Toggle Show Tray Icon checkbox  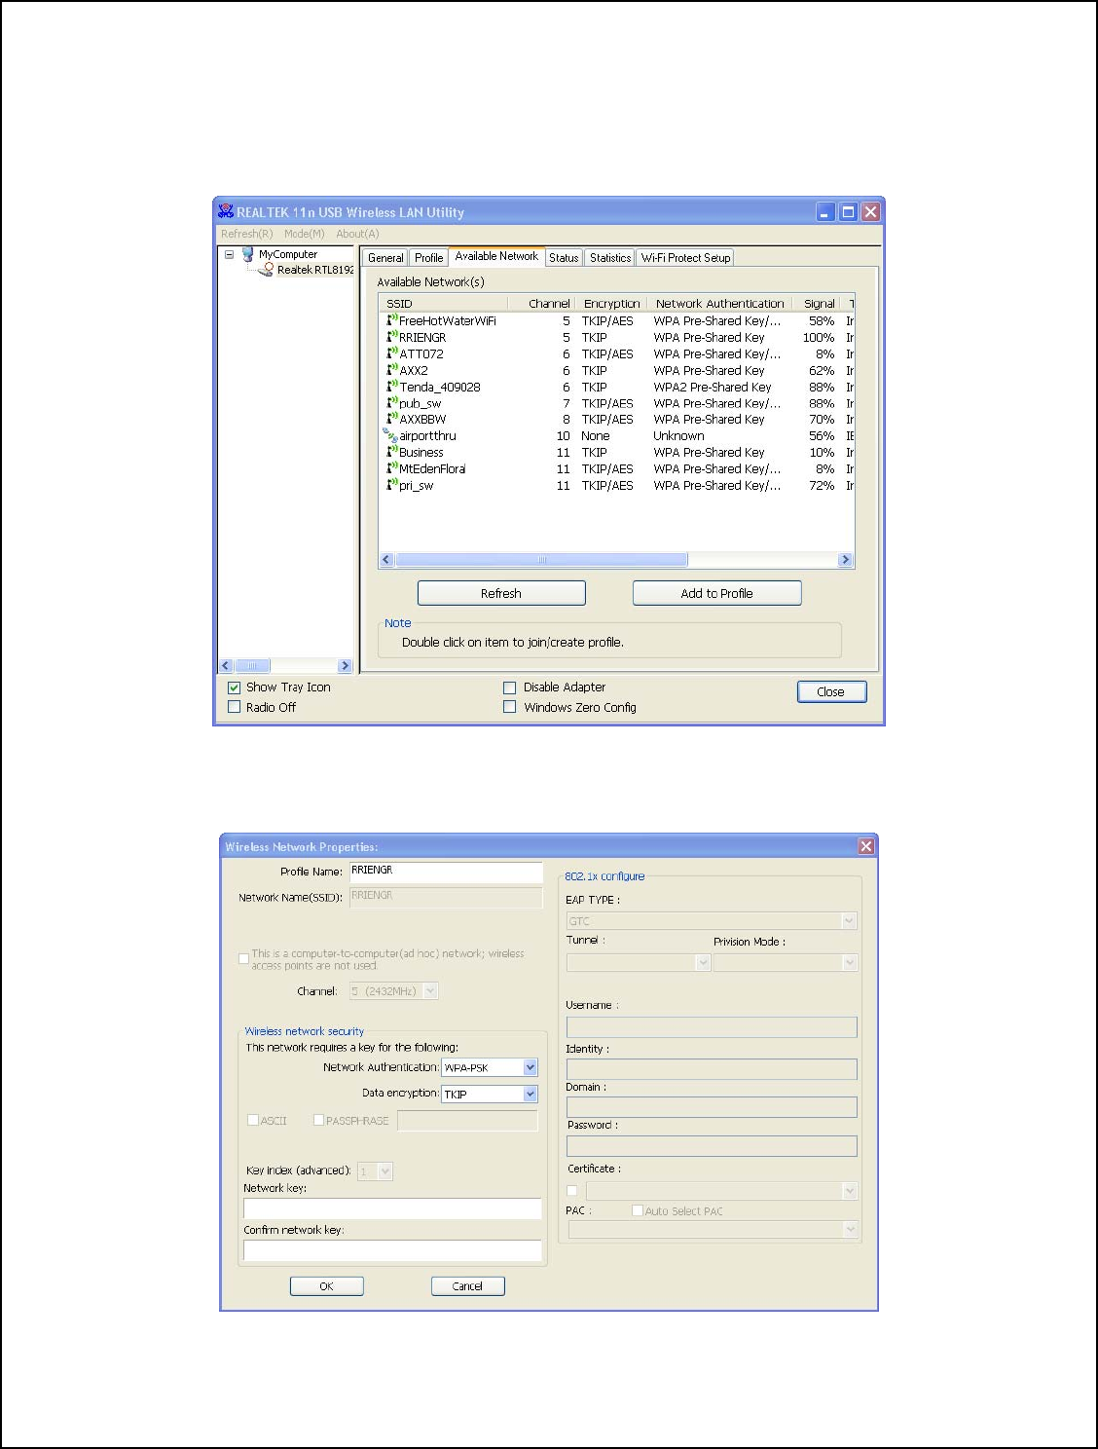click(234, 687)
